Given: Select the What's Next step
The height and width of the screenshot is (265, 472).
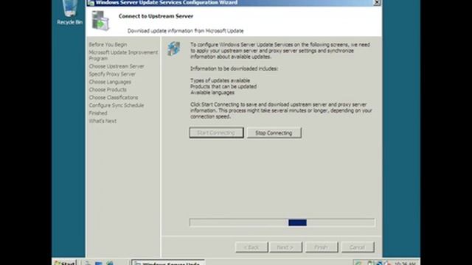Looking at the screenshot, I should pyautogui.click(x=103, y=121).
